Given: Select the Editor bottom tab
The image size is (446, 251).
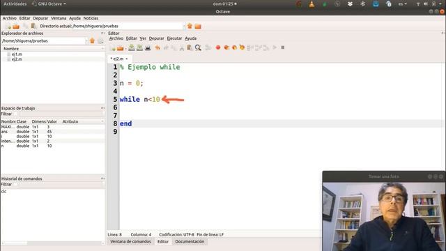Looking at the screenshot, I should coord(163,242).
